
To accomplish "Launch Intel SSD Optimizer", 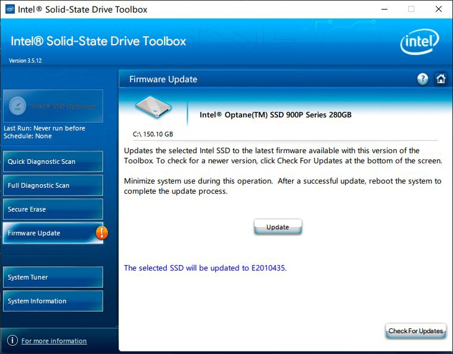I will point(53,106).
